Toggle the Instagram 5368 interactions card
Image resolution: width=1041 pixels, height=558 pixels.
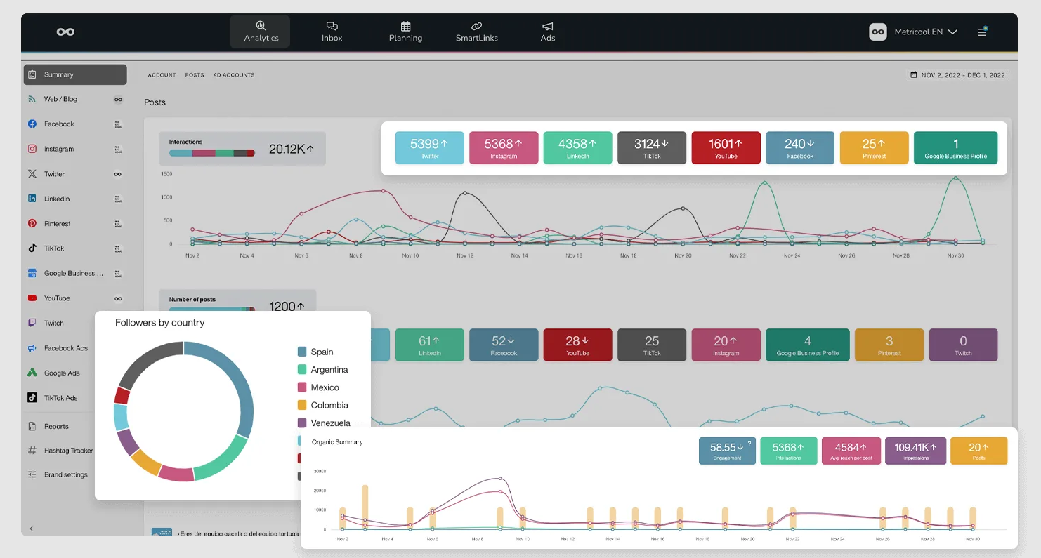pos(504,147)
